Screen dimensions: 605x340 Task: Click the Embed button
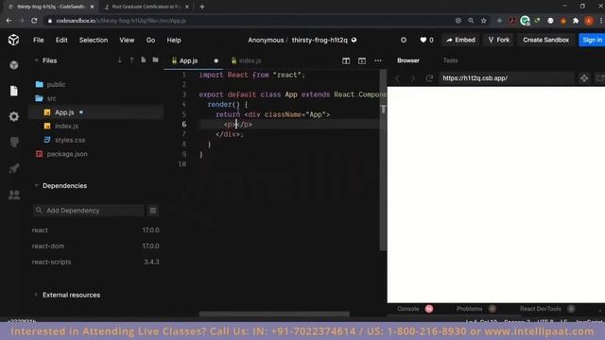[460, 40]
